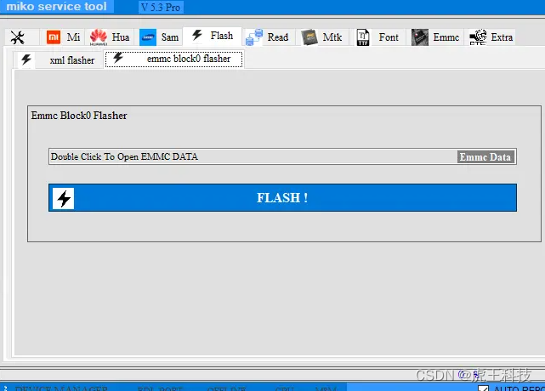Click the Emmc Data button

coord(485,157)
